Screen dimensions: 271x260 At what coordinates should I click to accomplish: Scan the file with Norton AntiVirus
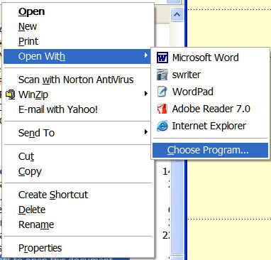click(76, 80)
